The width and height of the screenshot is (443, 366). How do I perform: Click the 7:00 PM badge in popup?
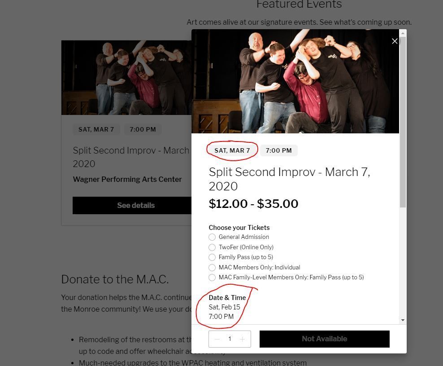click(278, 150)
